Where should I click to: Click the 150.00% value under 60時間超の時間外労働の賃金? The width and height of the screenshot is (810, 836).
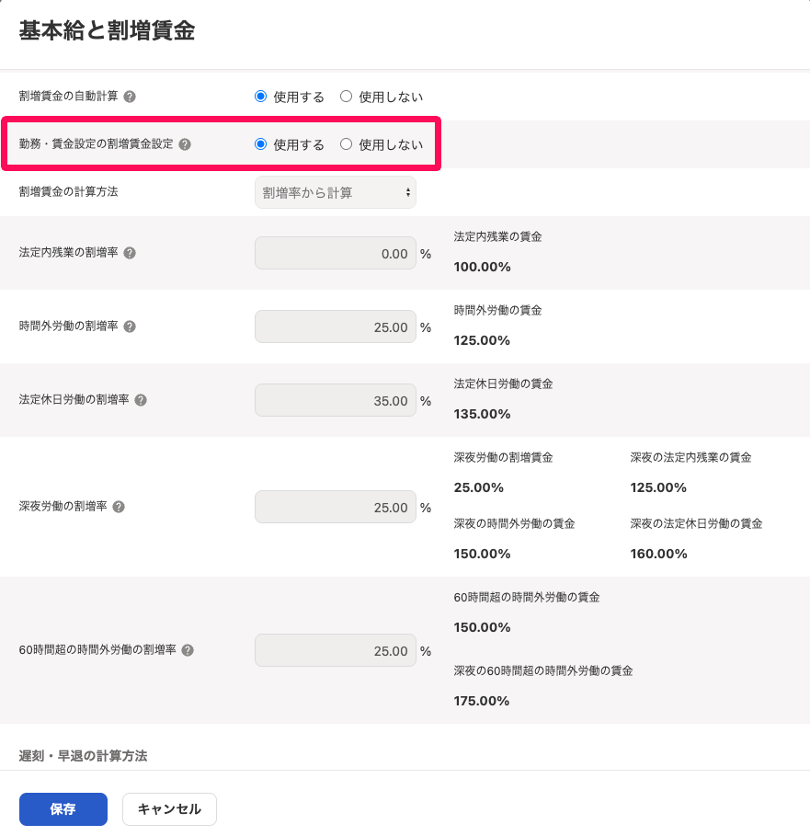pos(483,627)
